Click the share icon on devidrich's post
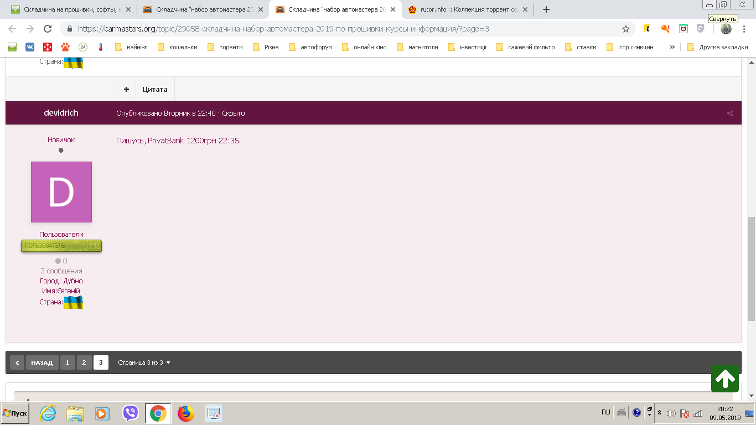This screenshot has height=425, width=756. pos(729,113)
